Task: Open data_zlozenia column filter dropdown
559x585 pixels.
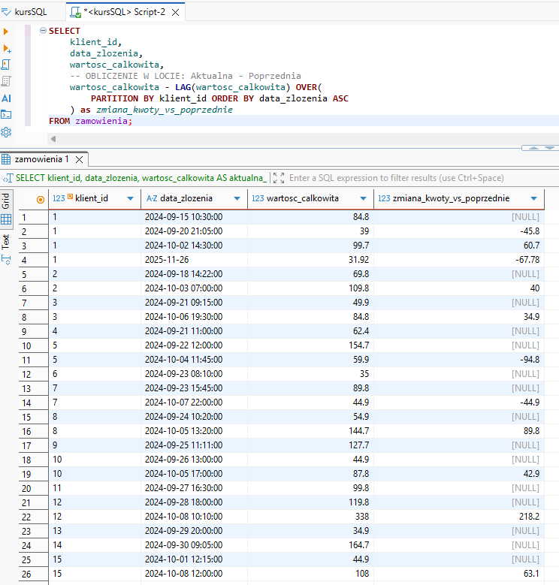Action: tap(237, 198)
